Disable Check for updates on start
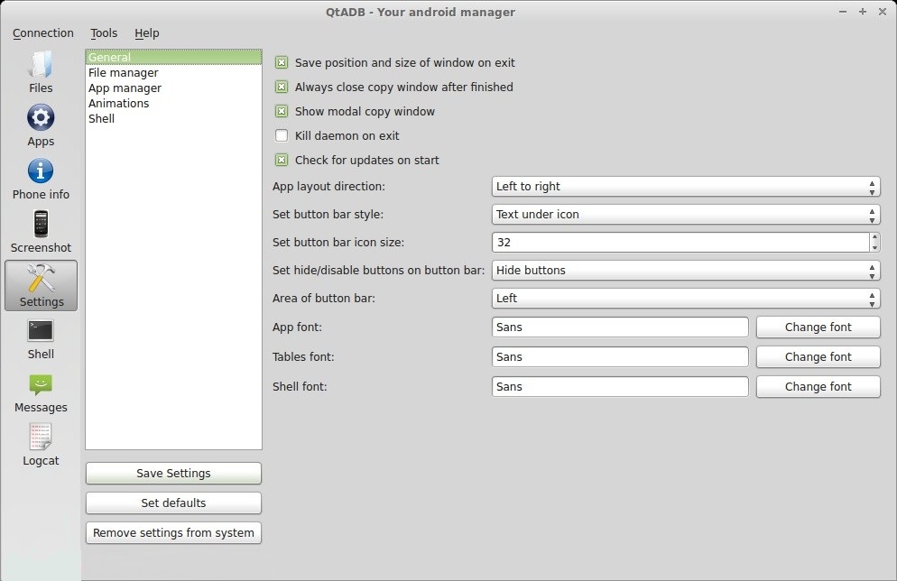This screenshot has width=897, height=581. [x=282, y=161]
